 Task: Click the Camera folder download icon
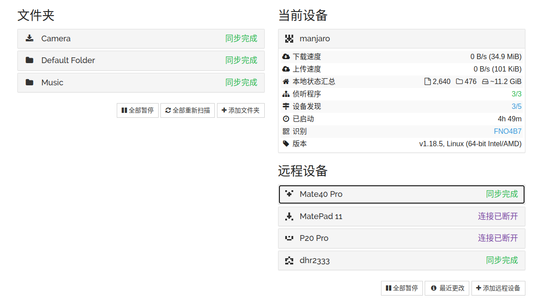(x=29, y=39)
